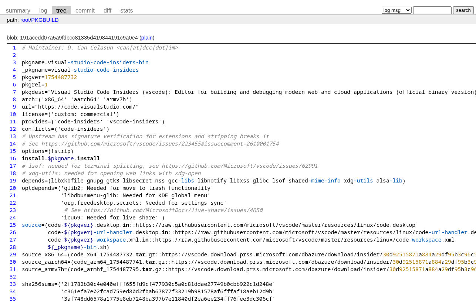
Task: Select the tree tab
Action: (x=61, y=10)
